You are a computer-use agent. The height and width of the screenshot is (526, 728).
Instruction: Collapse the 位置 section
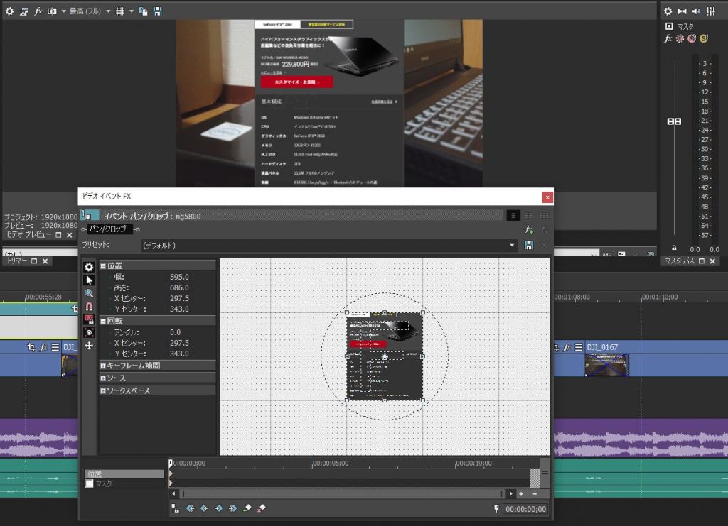click(x=103, y=266)
